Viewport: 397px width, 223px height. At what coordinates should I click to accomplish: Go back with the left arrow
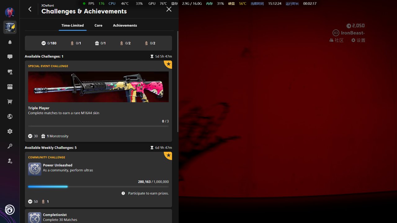pos(30,9)
